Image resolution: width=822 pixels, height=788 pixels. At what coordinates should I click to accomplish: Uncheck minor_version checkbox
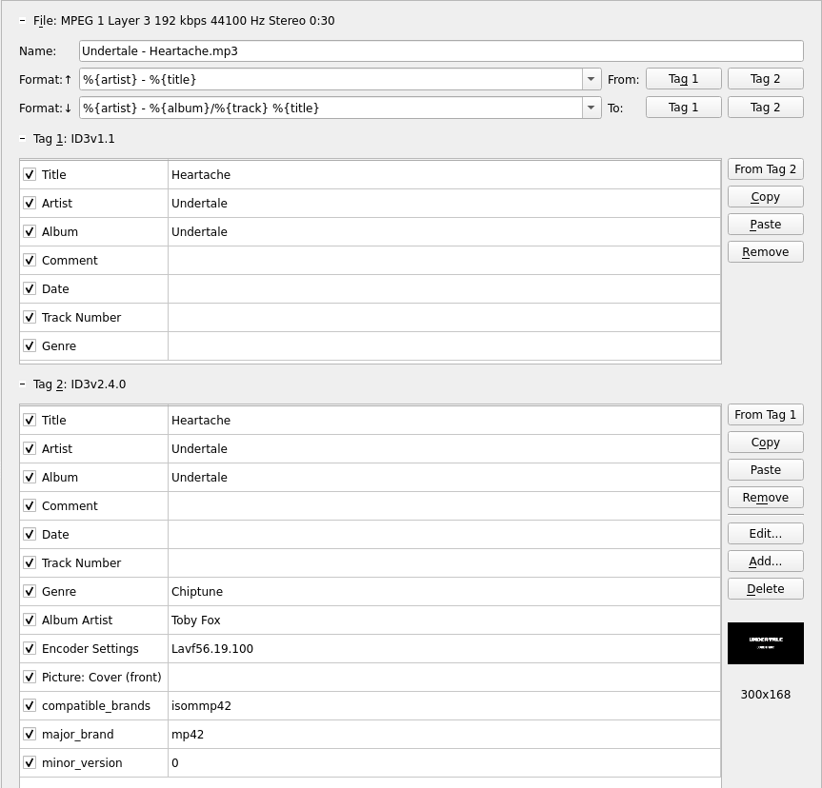(30, 763)
